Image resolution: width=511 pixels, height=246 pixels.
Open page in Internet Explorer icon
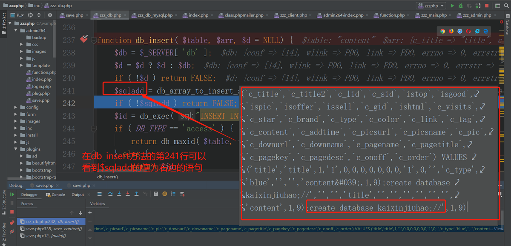coord(477,31)
